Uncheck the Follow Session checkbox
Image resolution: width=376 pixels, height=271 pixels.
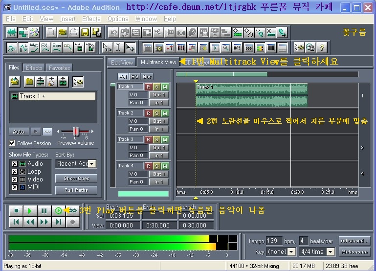pos(12,143)
